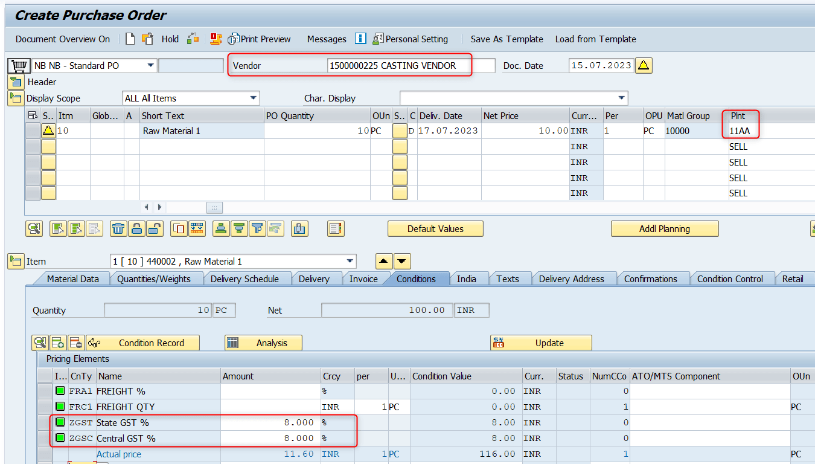This screenshot has height=464, width=815.
Task: Click Document Overview On
Action: (63, 39)
